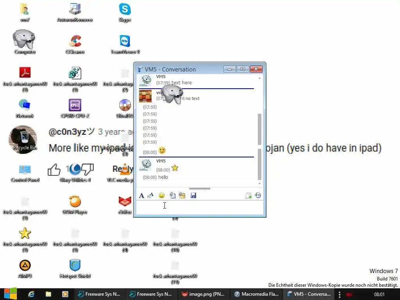Select the desktop file labeled arhantagamer00 (4)

click(125, 240)
